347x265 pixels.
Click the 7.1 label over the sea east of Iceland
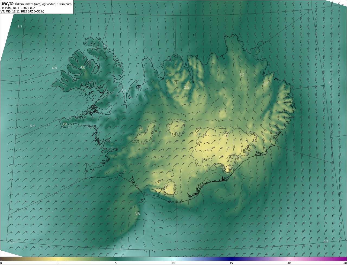tap(330, 83)
